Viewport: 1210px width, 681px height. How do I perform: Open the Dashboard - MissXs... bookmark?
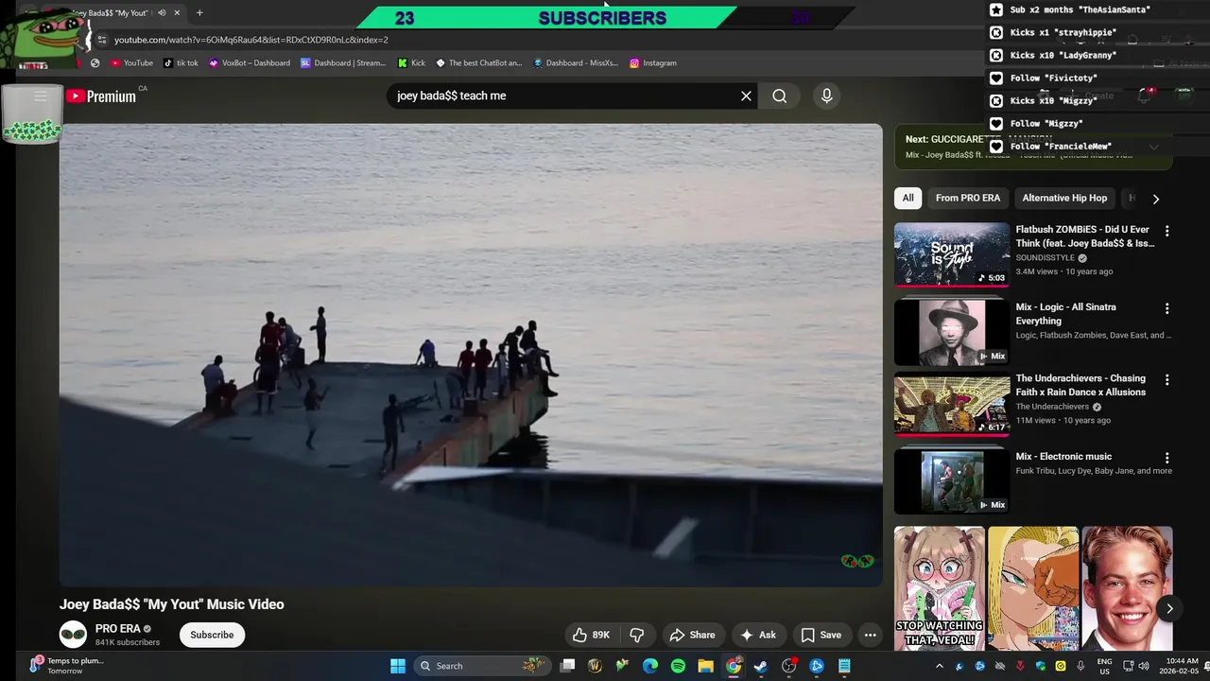575,63
